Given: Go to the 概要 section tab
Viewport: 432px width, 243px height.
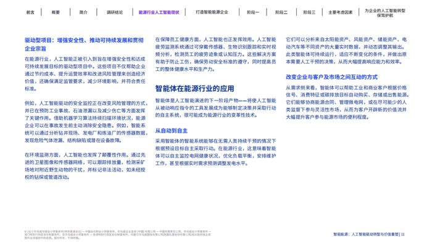Looking at the screenshot, I should click(56, 12).
